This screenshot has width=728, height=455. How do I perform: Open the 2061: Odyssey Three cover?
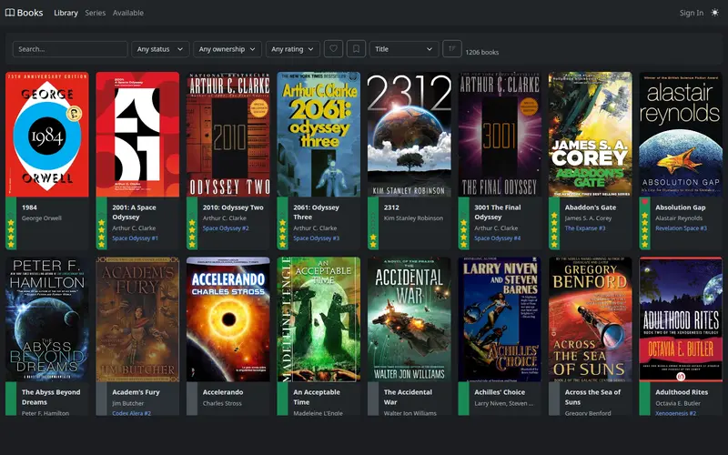point(318,134)
